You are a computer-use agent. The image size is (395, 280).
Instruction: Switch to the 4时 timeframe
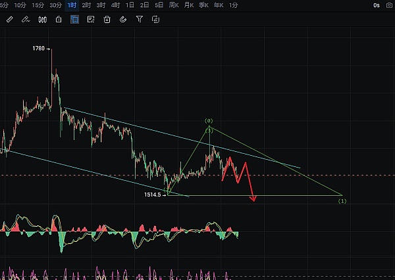(115, 5)
